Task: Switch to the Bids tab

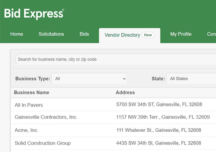Action: (84, 34)
